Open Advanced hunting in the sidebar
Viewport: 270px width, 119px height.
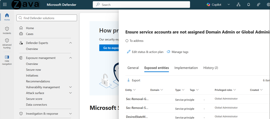pos(7,44)
